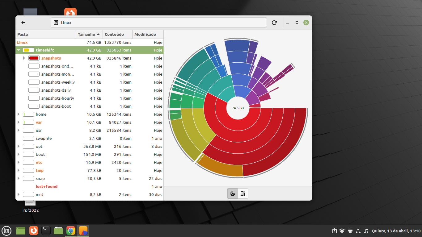422x237 pixels.
Task: Expand the boot folder
Action: coord(19,154)
